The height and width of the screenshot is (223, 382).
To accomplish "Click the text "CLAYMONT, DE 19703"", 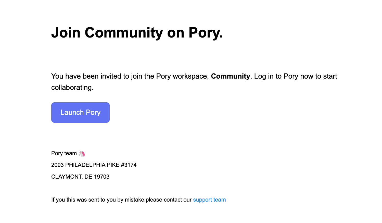I will click(x=80, y=177).
